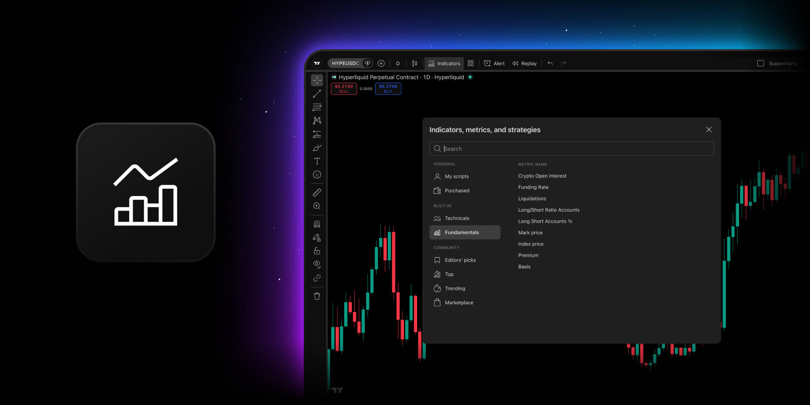Screen dimensions: 810x405
Task: Add the Mark price metric
Action: 530,232
